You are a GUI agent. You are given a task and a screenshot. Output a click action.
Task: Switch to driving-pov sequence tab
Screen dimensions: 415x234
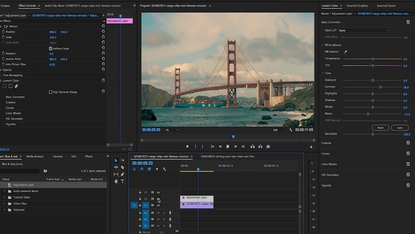point(227,156)
